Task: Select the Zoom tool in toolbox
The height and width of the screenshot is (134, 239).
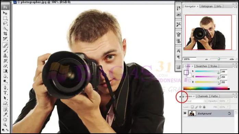Action: pos(5,125)
